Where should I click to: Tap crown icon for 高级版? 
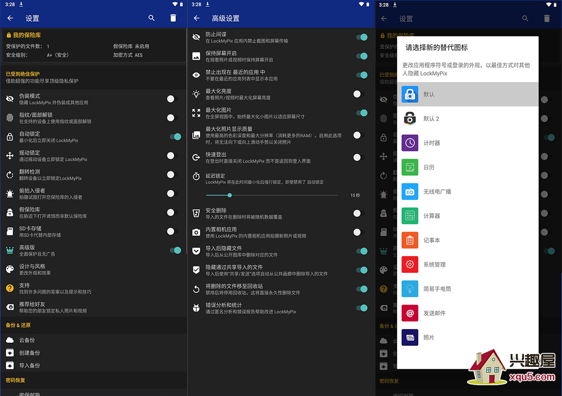pyautogui.click(x=10, y=250)
